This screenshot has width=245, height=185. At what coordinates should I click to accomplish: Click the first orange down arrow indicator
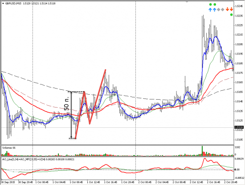(x=227, y=9)
